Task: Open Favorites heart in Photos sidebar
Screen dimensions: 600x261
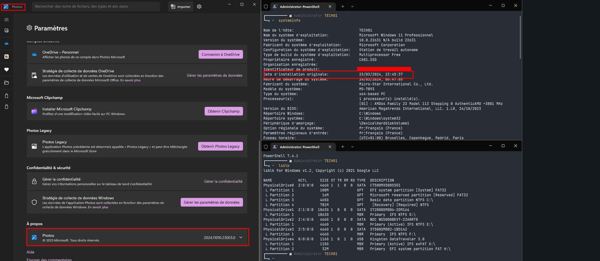Action: point(7,70)
